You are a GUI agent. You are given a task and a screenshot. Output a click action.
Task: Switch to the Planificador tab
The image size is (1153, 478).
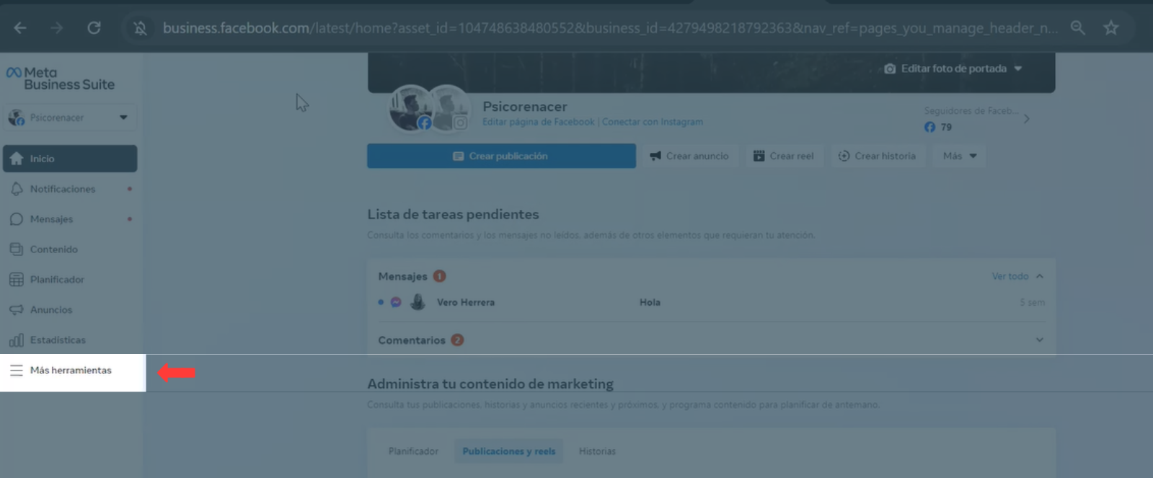[413, 451]
